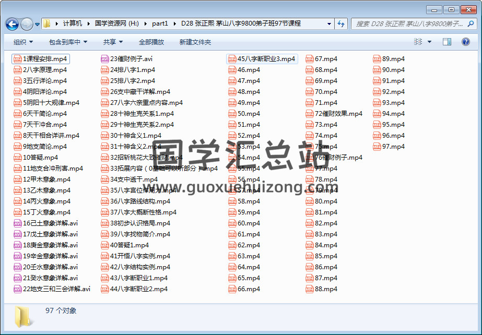Go to part1 in the address path
Screen dimensions: 482x335
click(x=160, y=23)
